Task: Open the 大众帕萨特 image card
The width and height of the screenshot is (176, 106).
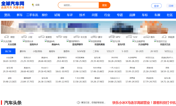Action: click(x=143, y=43)
